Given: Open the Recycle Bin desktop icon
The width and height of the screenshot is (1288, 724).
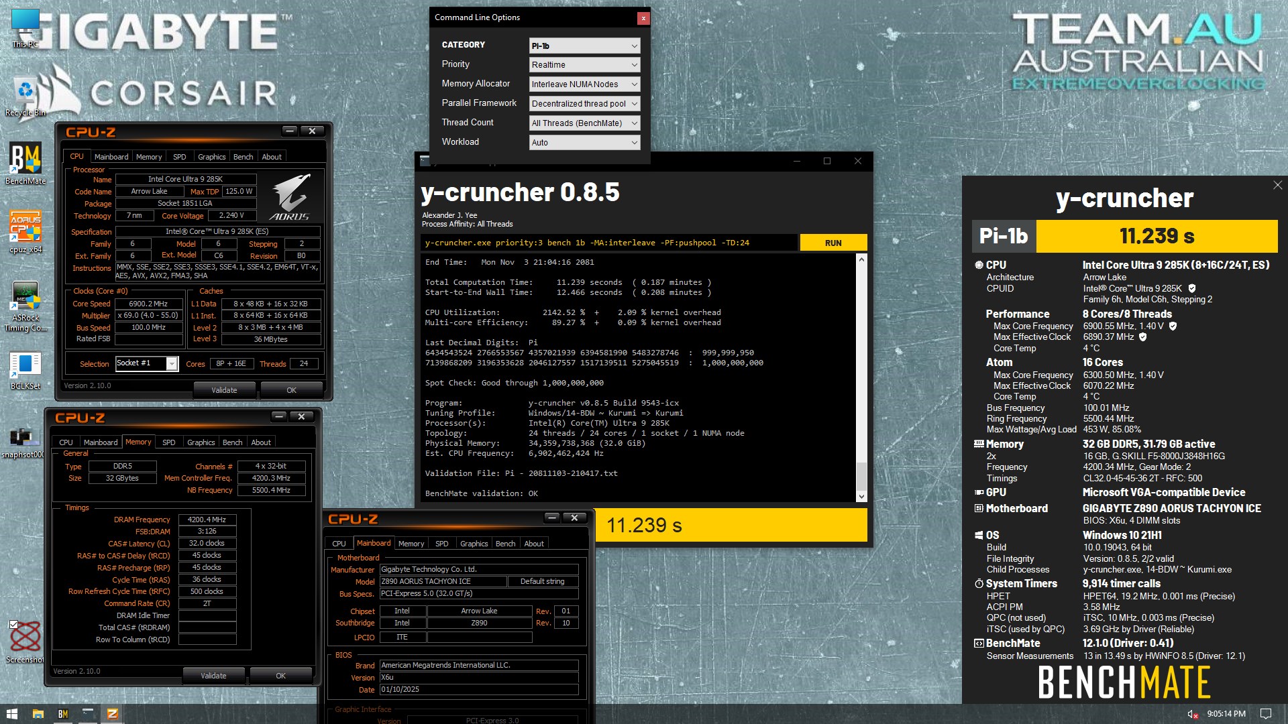Looking at the screenshot, I should (25, 97).
